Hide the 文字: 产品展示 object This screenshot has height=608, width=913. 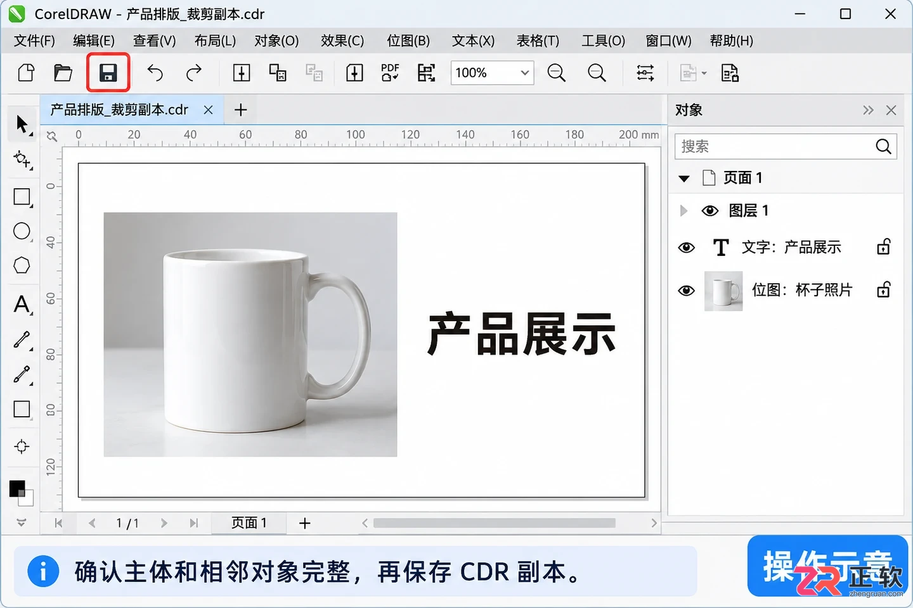coord(686,248)
